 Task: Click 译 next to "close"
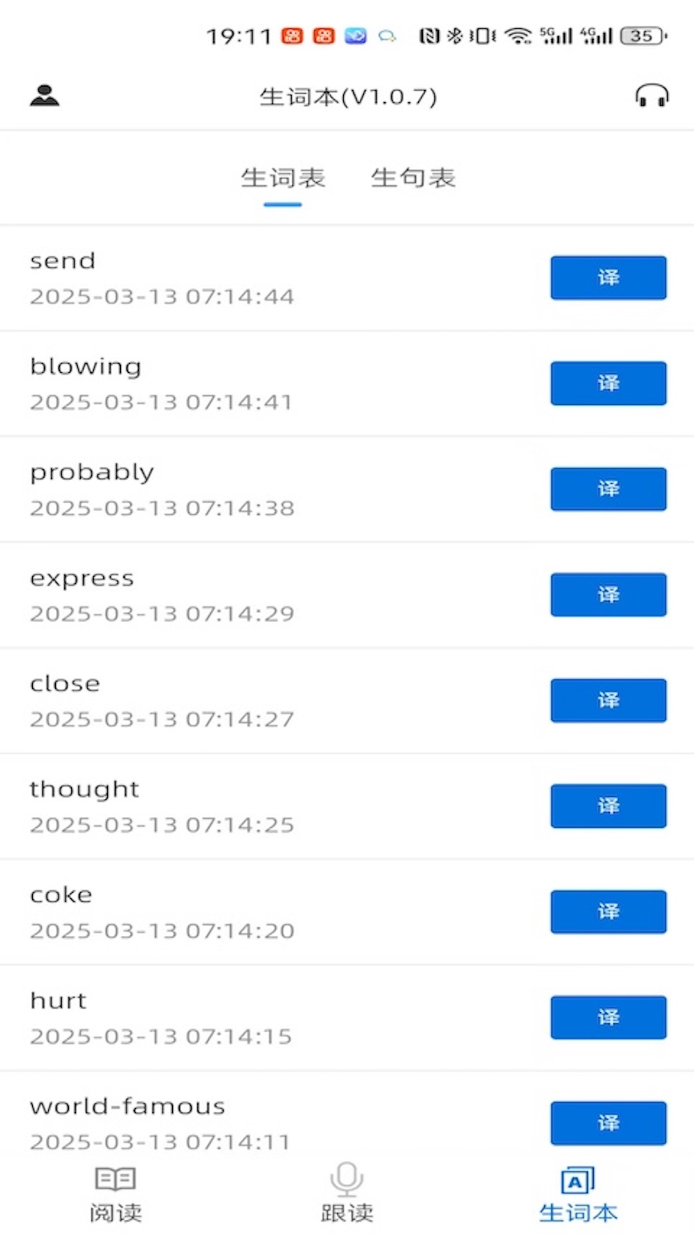(608, 701)
